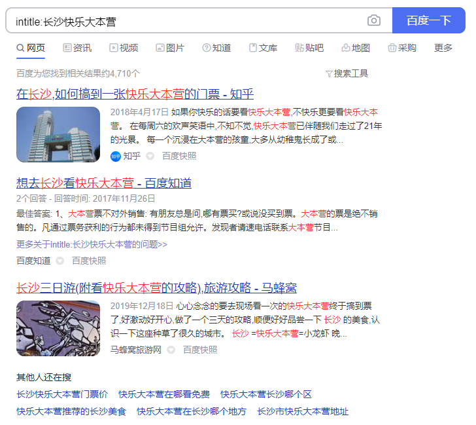Screen dimensions: 476x425
Task: Open the 更多 menu
Action: [443, 48]
